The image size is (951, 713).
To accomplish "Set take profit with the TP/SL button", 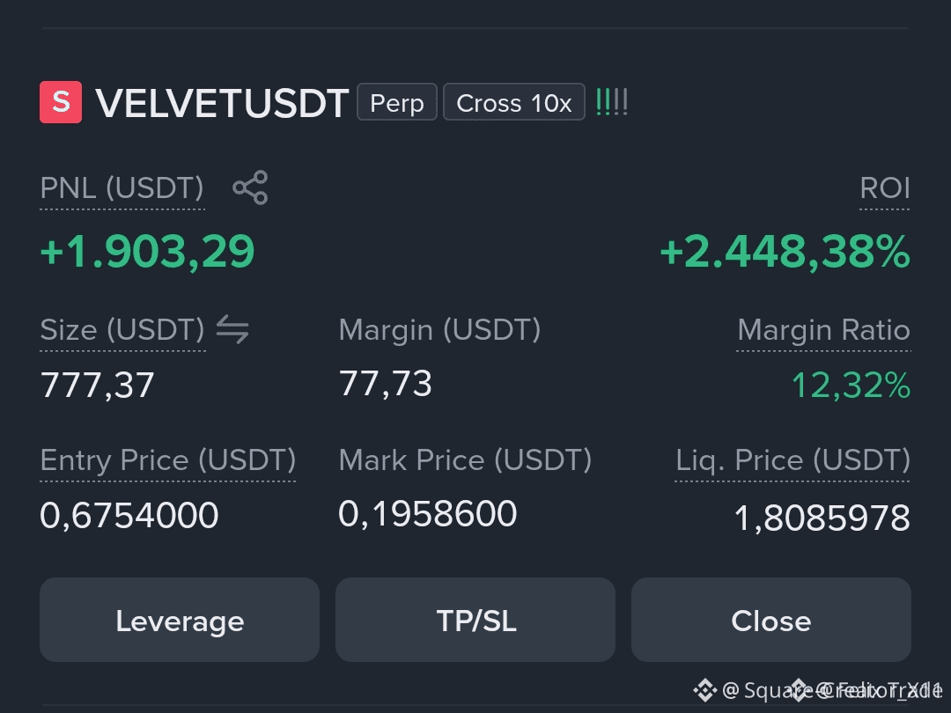I will pyautogui.click(x=475, y=620).
